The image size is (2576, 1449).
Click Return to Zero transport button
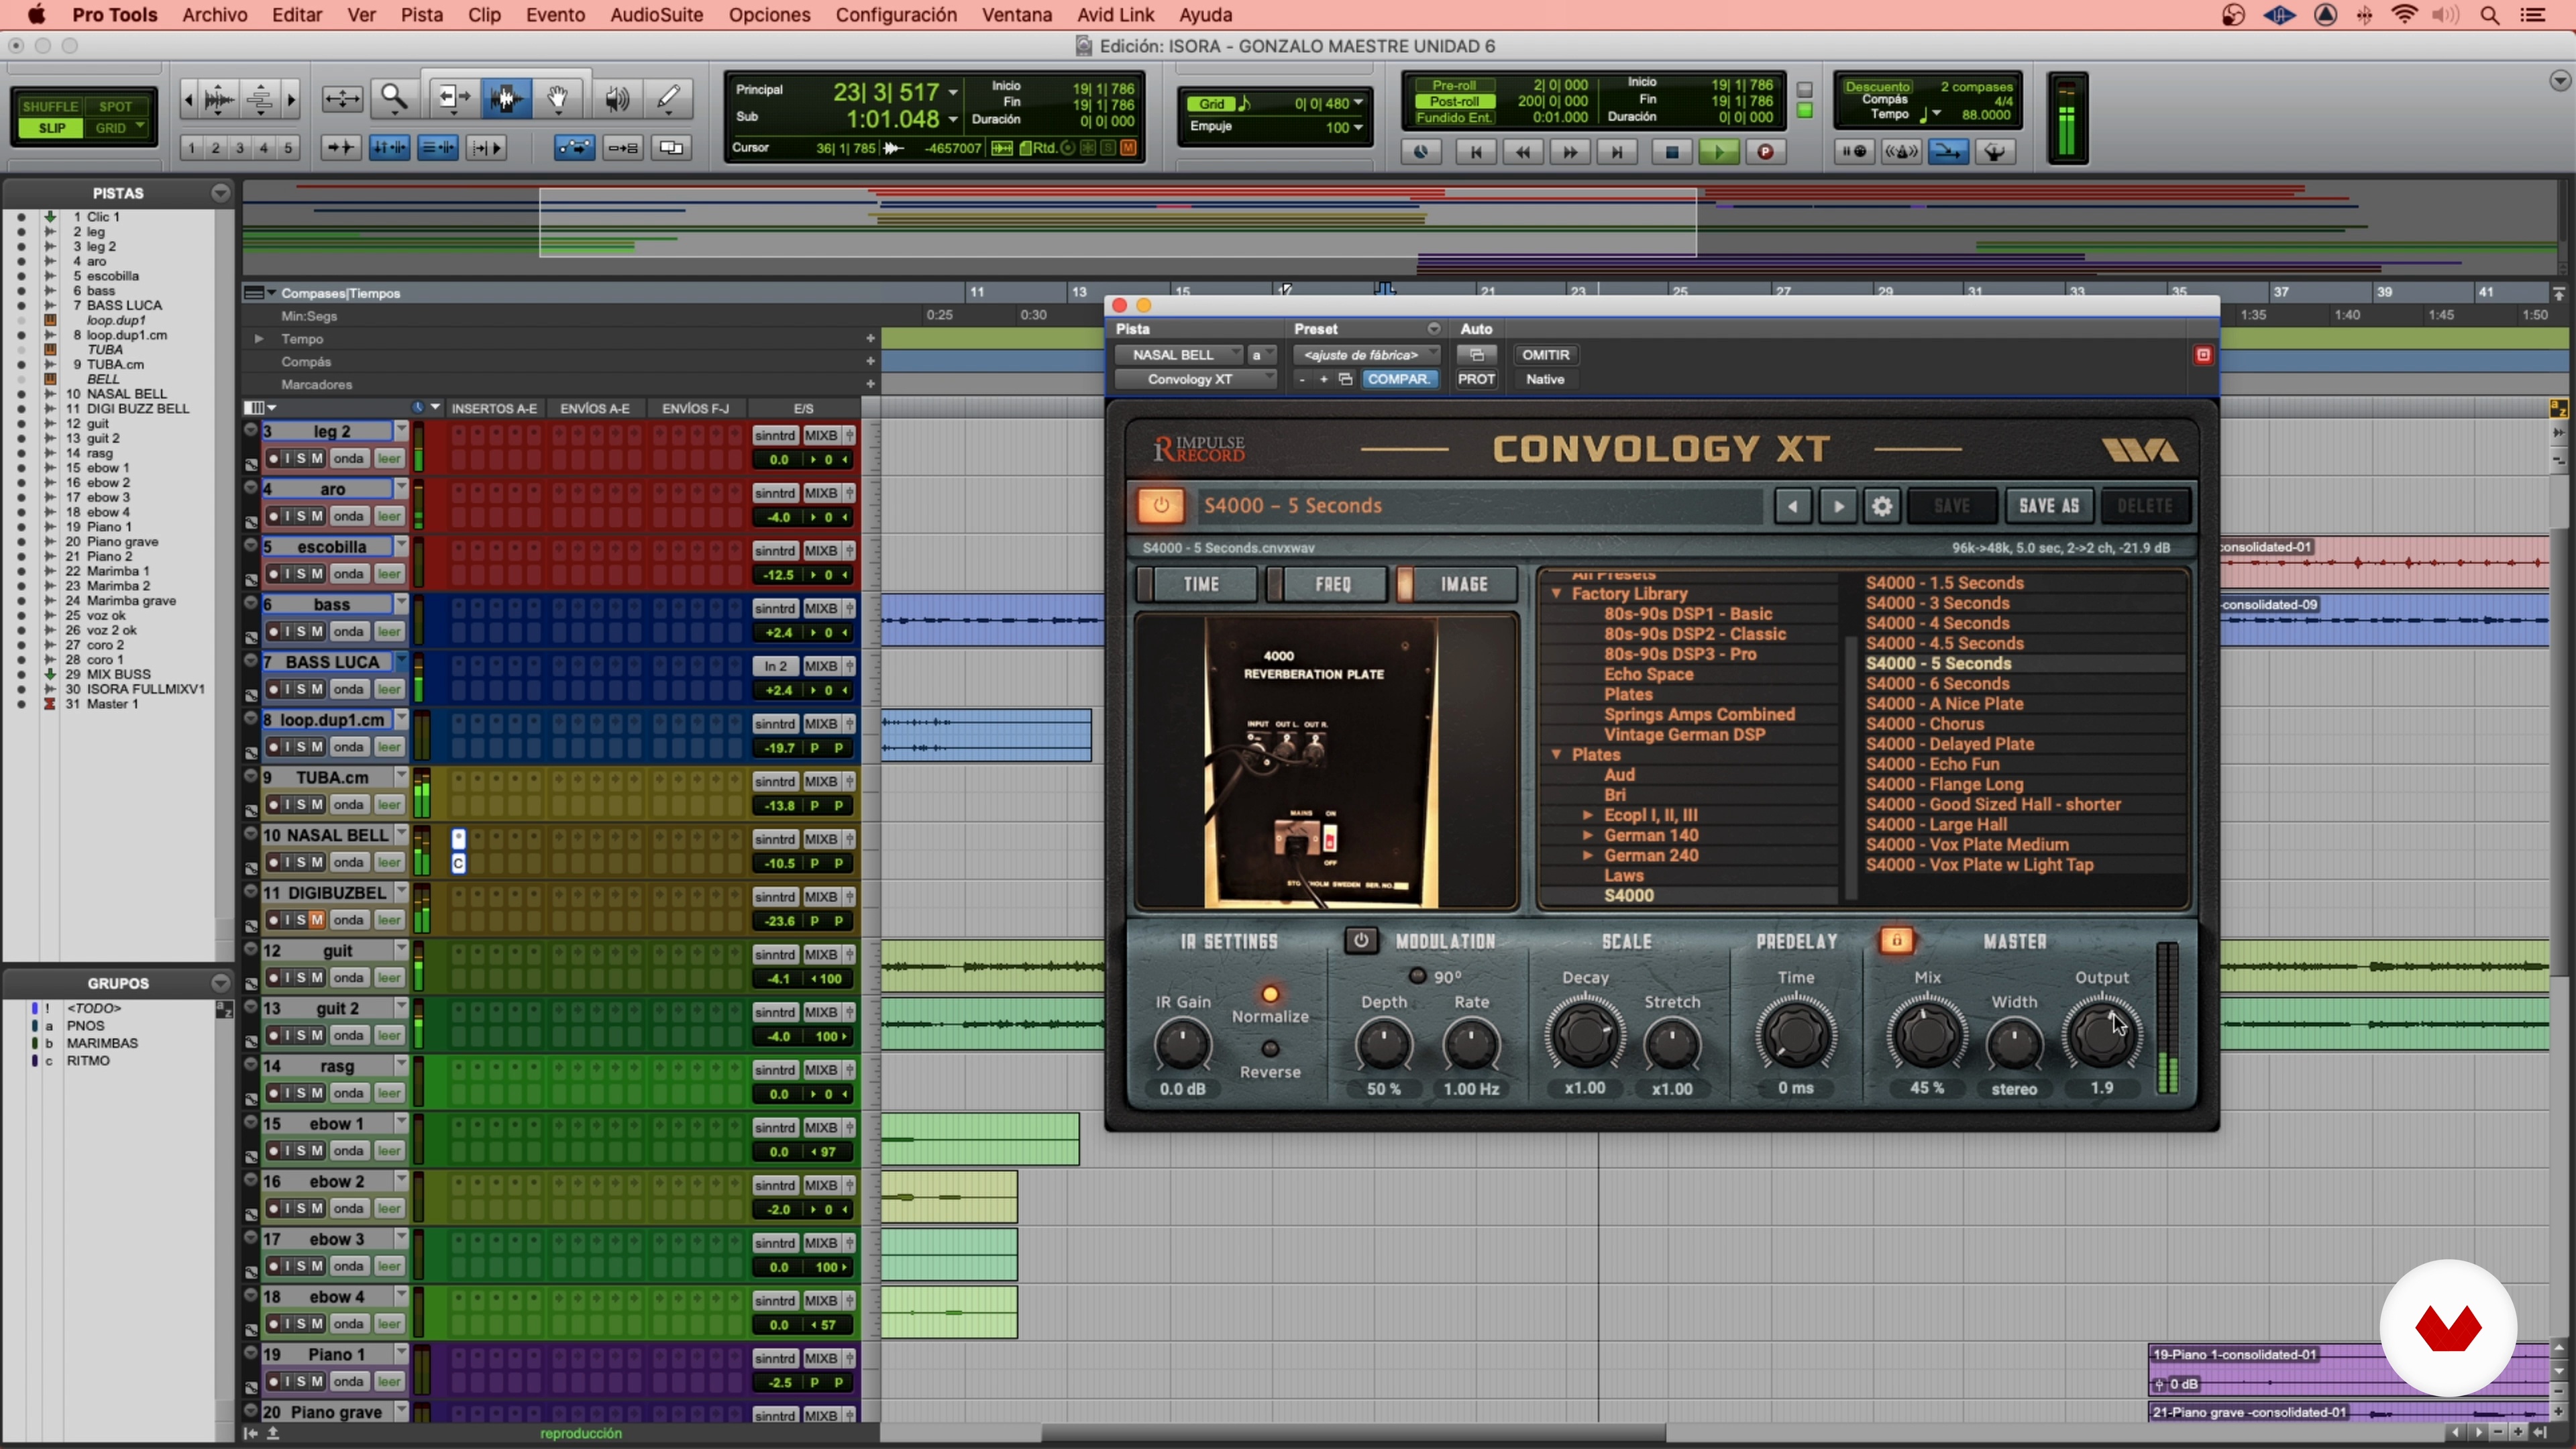(1475, 152)
